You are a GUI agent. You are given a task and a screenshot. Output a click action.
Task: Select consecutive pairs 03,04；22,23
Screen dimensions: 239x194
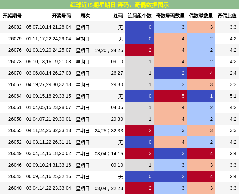point(109,188)
